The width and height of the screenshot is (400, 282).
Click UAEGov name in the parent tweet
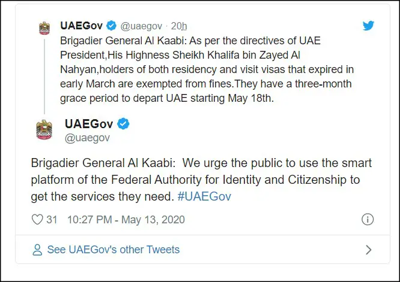81,26
